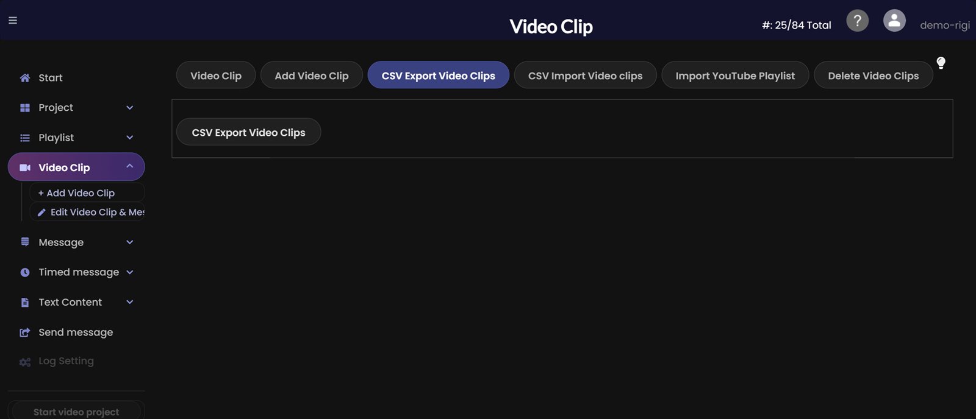Click the demo-rigi username
976x419 pixels.
click(945, 25)
